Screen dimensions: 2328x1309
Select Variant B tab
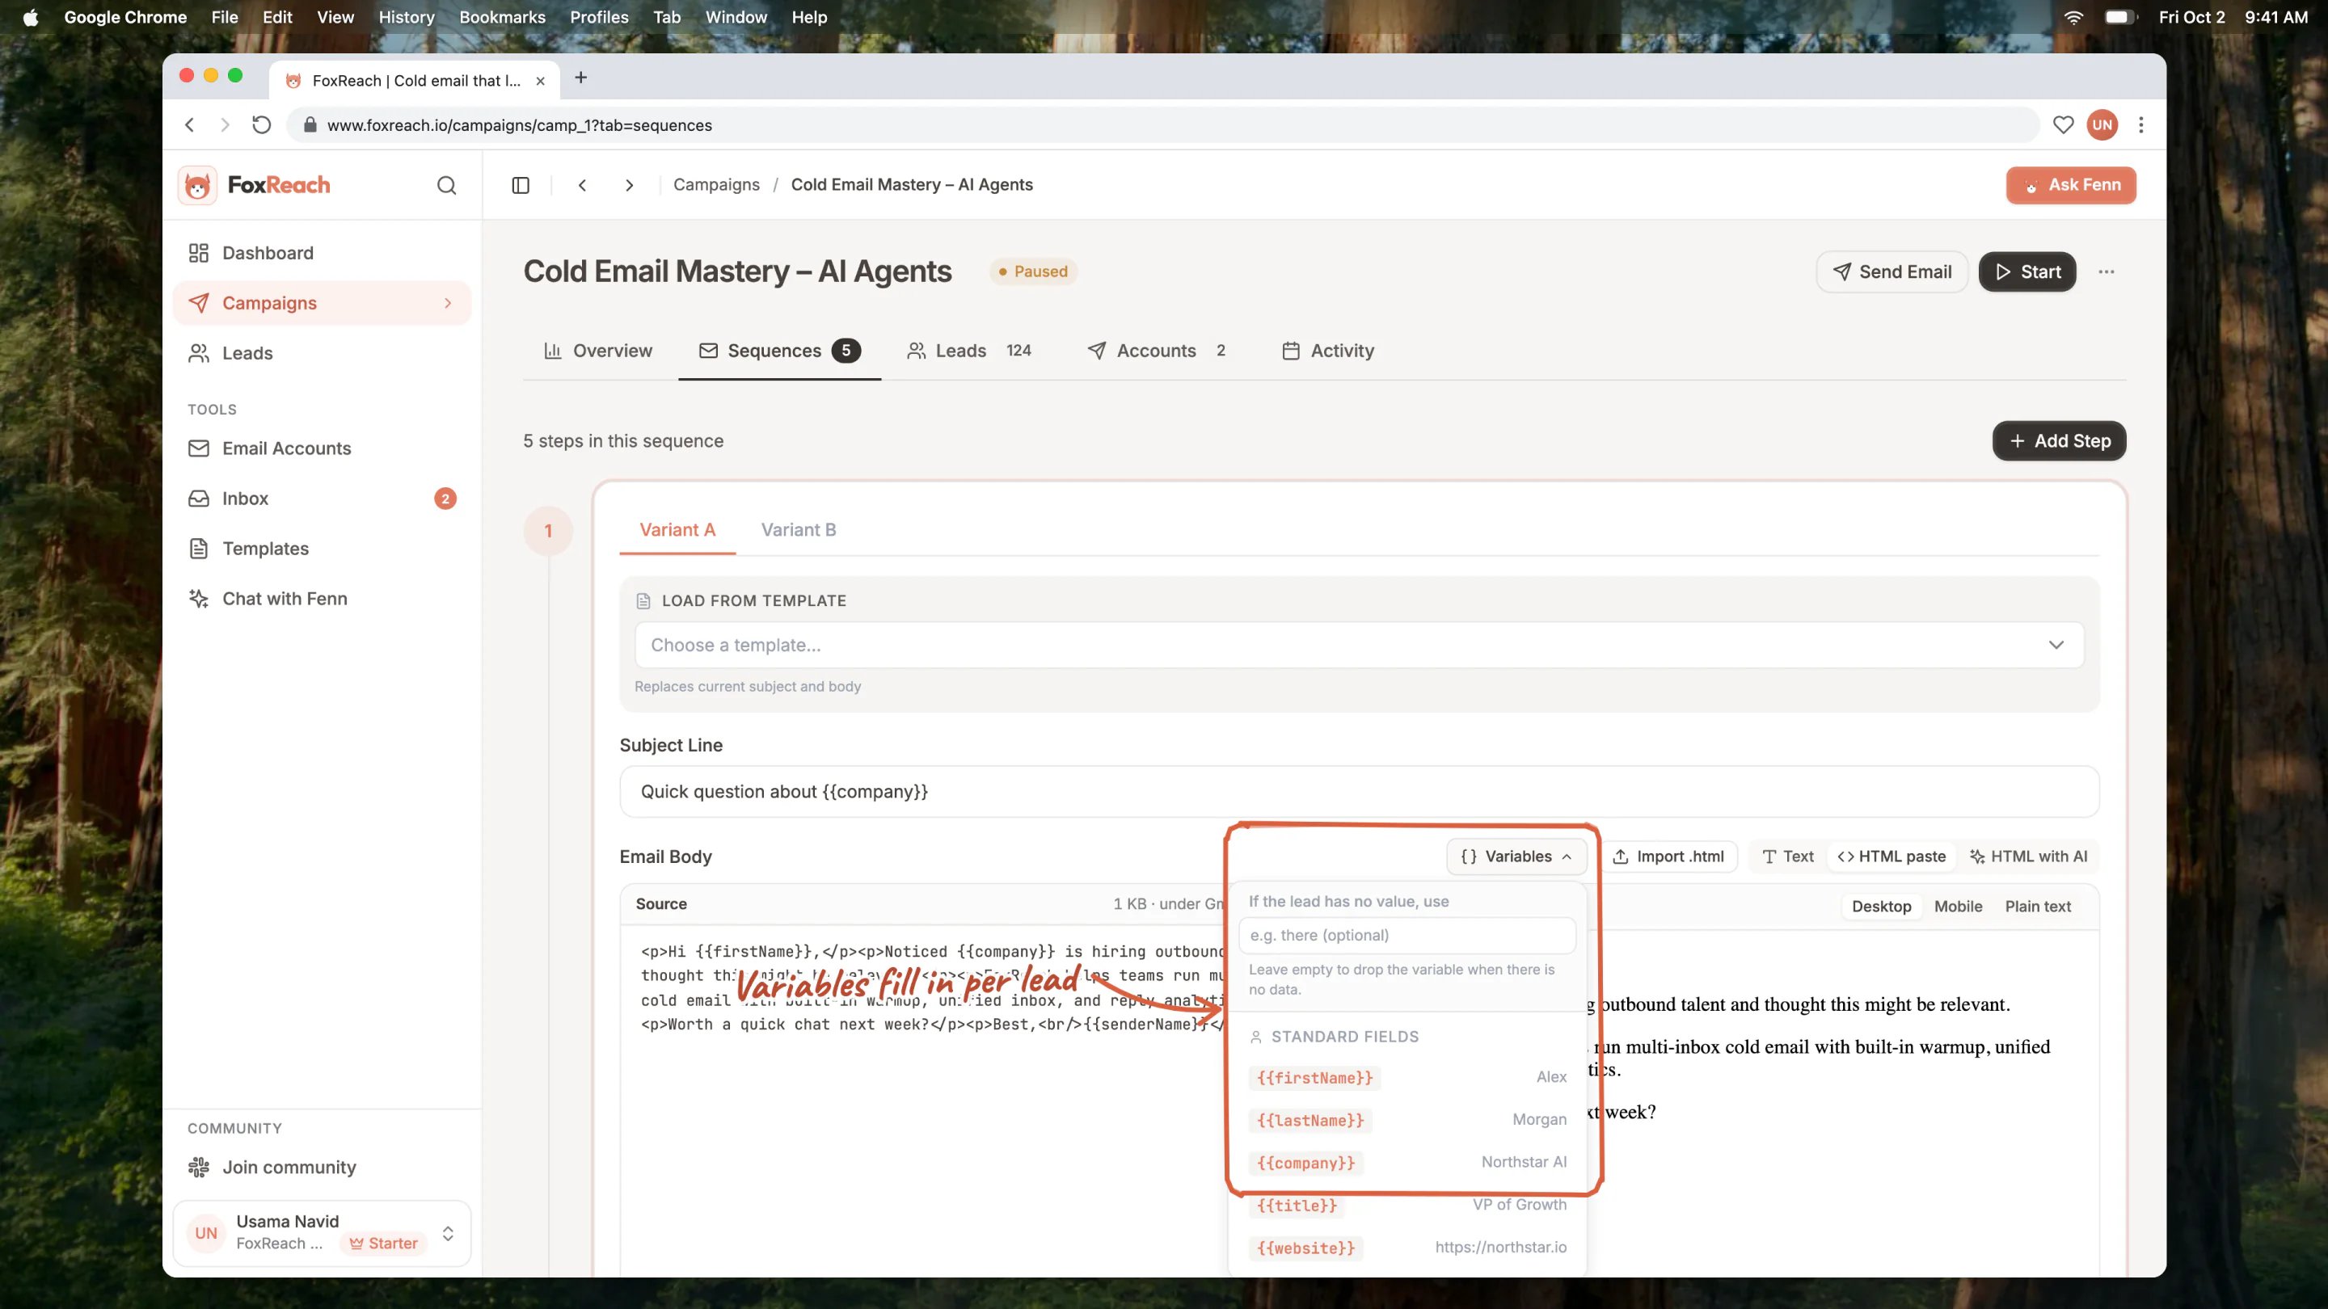[x=798, y=530]
